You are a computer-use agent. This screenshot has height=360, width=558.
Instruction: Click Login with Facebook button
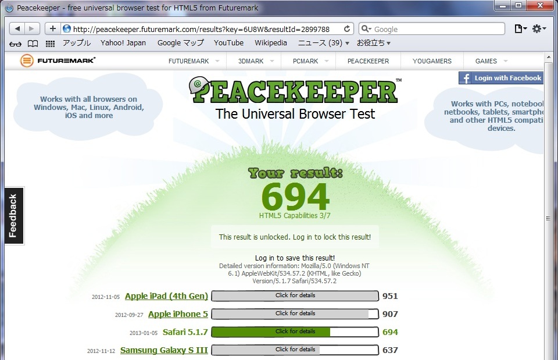click(x=501, y=78)
